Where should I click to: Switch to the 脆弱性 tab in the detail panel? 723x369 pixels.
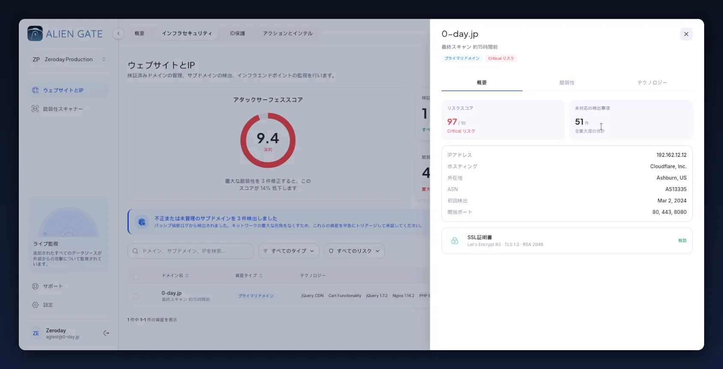pos(567,83)
